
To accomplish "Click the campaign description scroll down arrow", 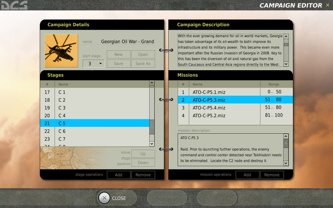I will pyautogui.click(x=286, y=64).
